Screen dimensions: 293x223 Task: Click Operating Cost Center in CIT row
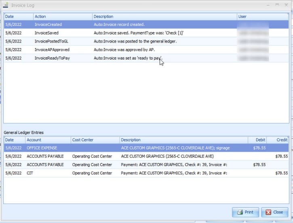click(92, 173)
